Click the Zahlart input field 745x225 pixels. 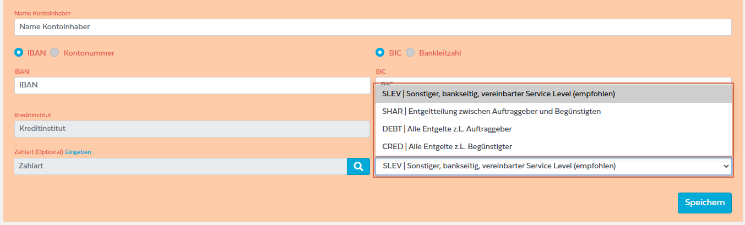[180, 166]
